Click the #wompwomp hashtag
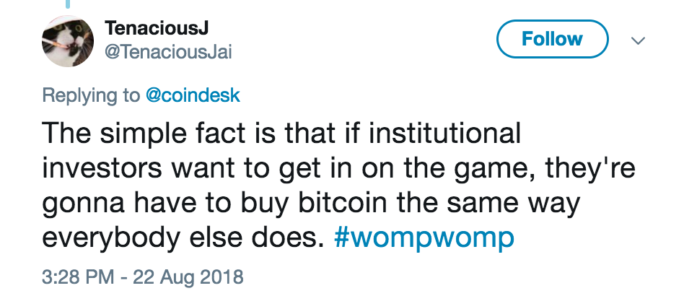684x296 pixels. [x=424, y=238]
